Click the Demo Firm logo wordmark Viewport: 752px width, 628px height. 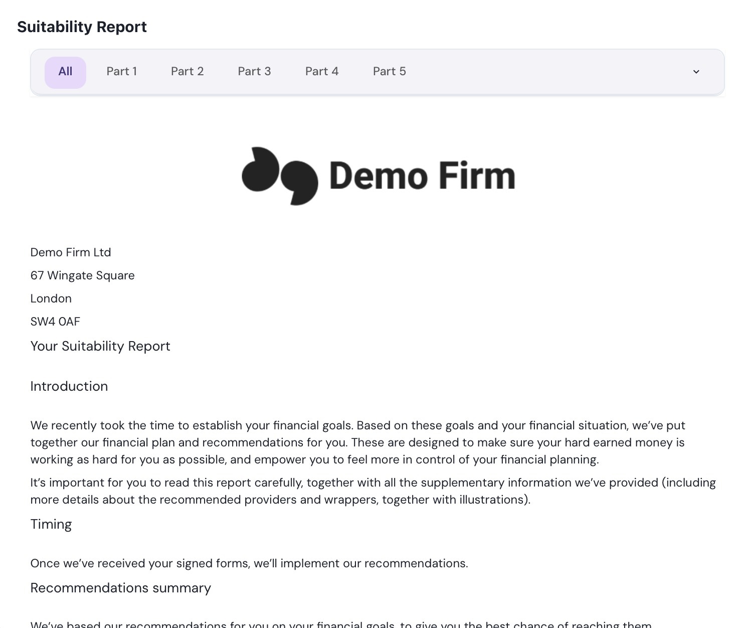pyautogui.click(x=422, y=176)
